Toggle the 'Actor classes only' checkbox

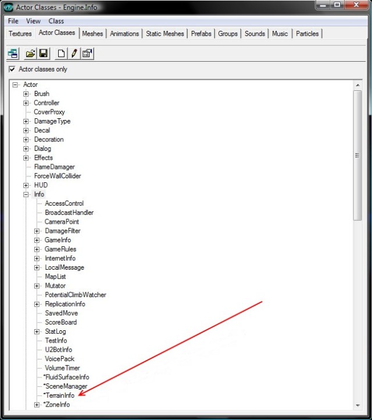(x=12, y=69)
